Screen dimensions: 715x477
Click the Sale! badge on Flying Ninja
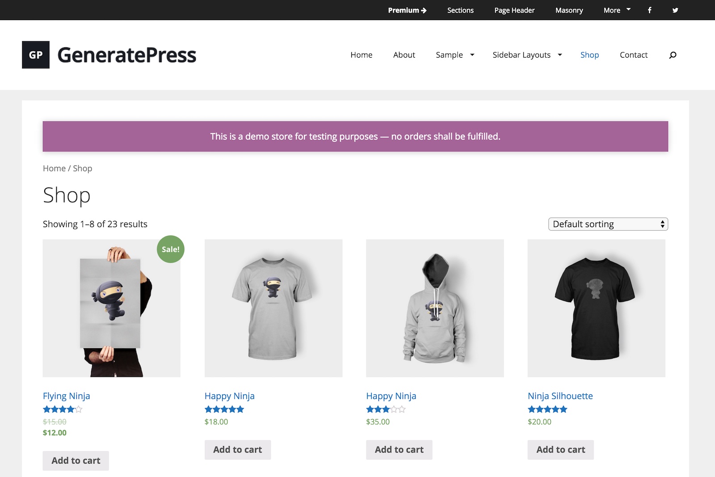pyautogui.click(x=171, y=249)
